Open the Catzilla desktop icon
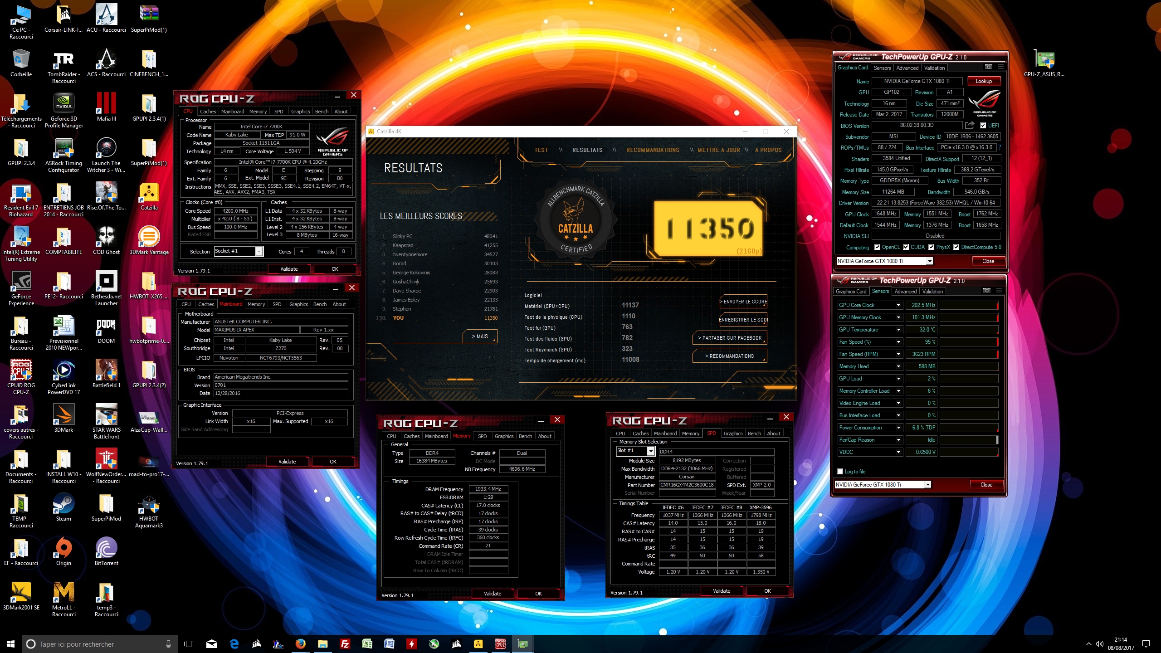Screen dimensions: 1161x653 tap(149, 196)
